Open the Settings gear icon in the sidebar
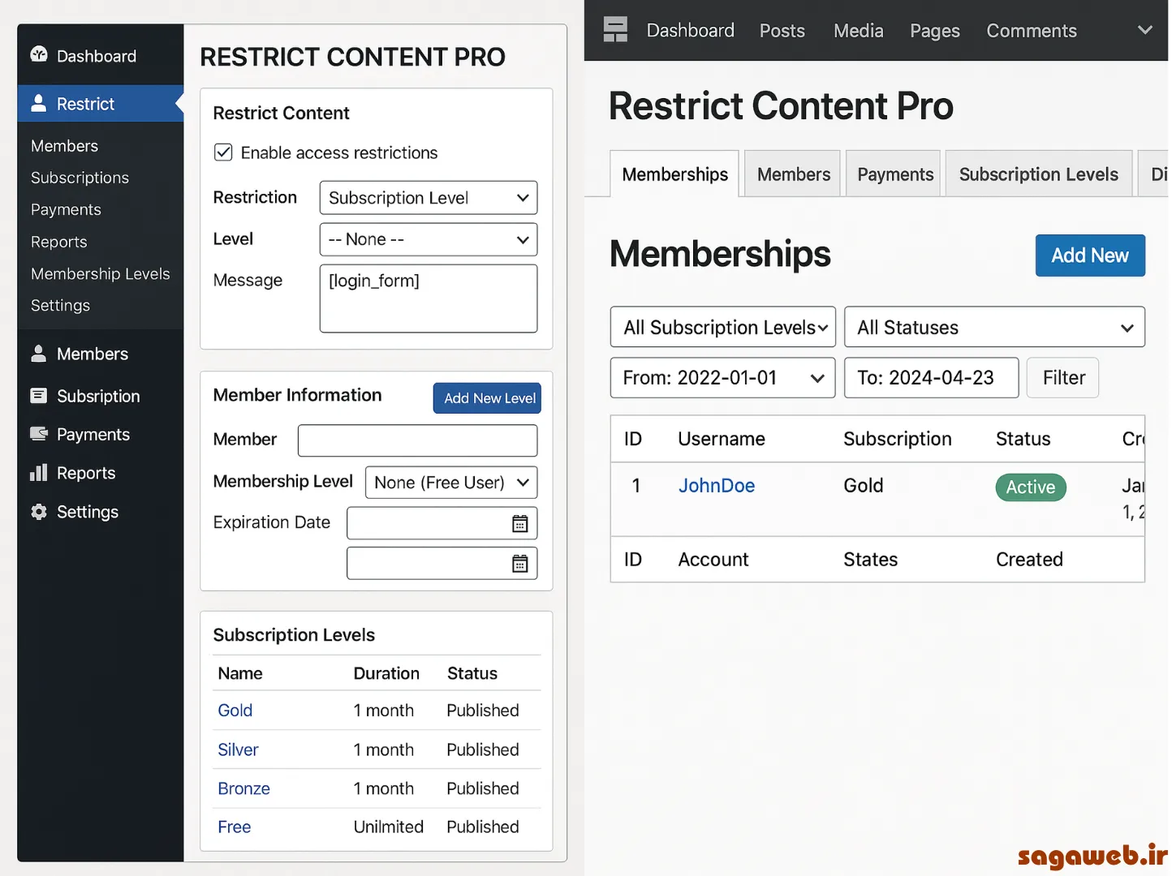The image size is (1172, 876). pyautogui.click(x=38, y=512)
